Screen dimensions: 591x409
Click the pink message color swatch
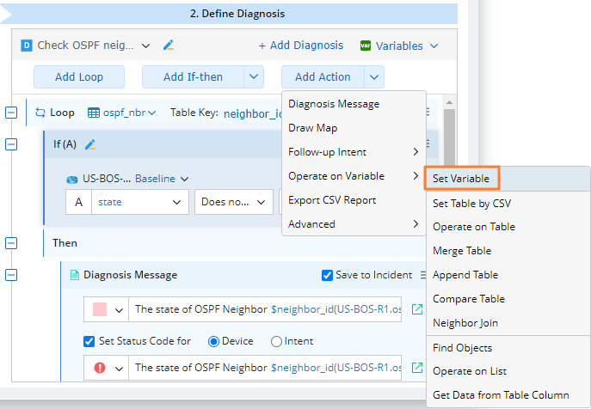click(100, 309)
